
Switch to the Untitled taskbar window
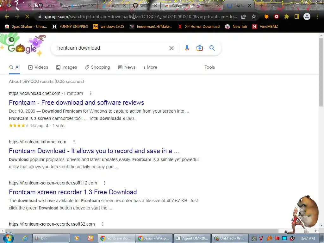click(x=230, y=238)
